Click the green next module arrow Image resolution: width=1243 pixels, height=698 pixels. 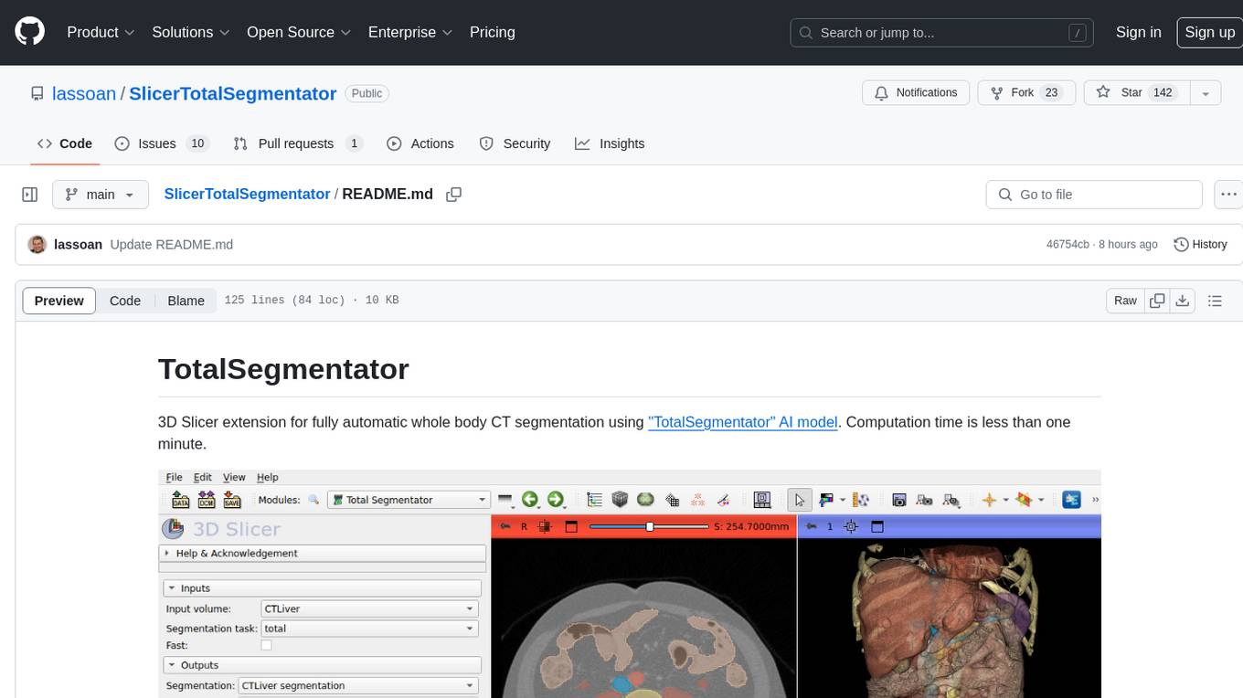click(x=555, y=500)
